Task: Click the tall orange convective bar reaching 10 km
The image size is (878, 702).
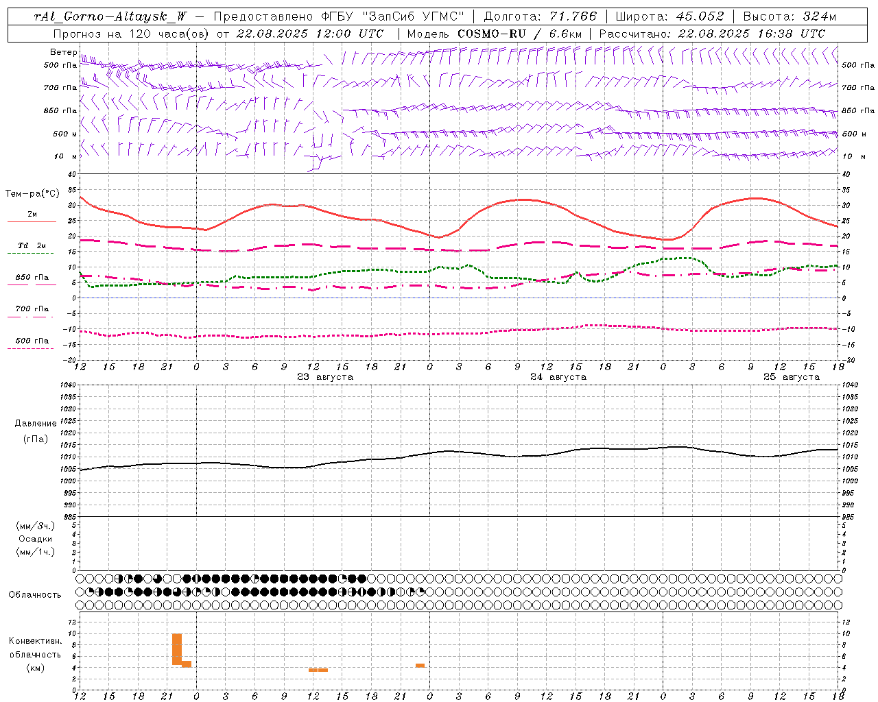Action: click(x=177, y=649)
